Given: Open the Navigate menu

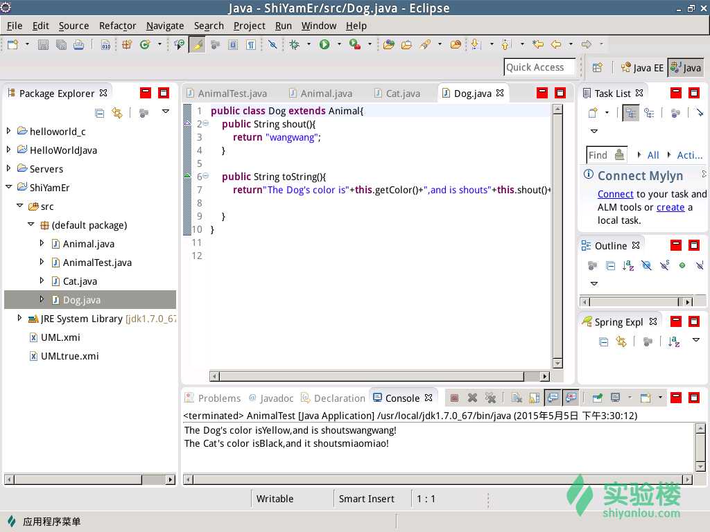Looking at the screenshot, I should pos(165,26).
